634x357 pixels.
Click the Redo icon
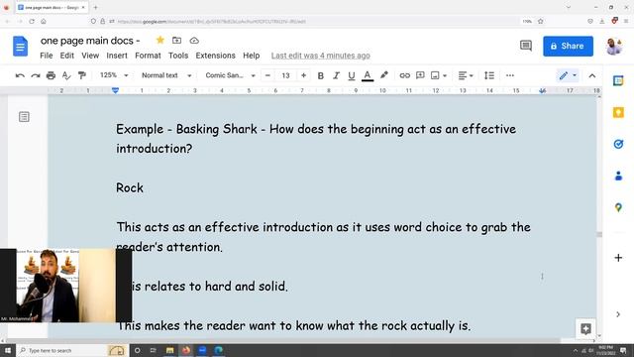coord(36,75)
